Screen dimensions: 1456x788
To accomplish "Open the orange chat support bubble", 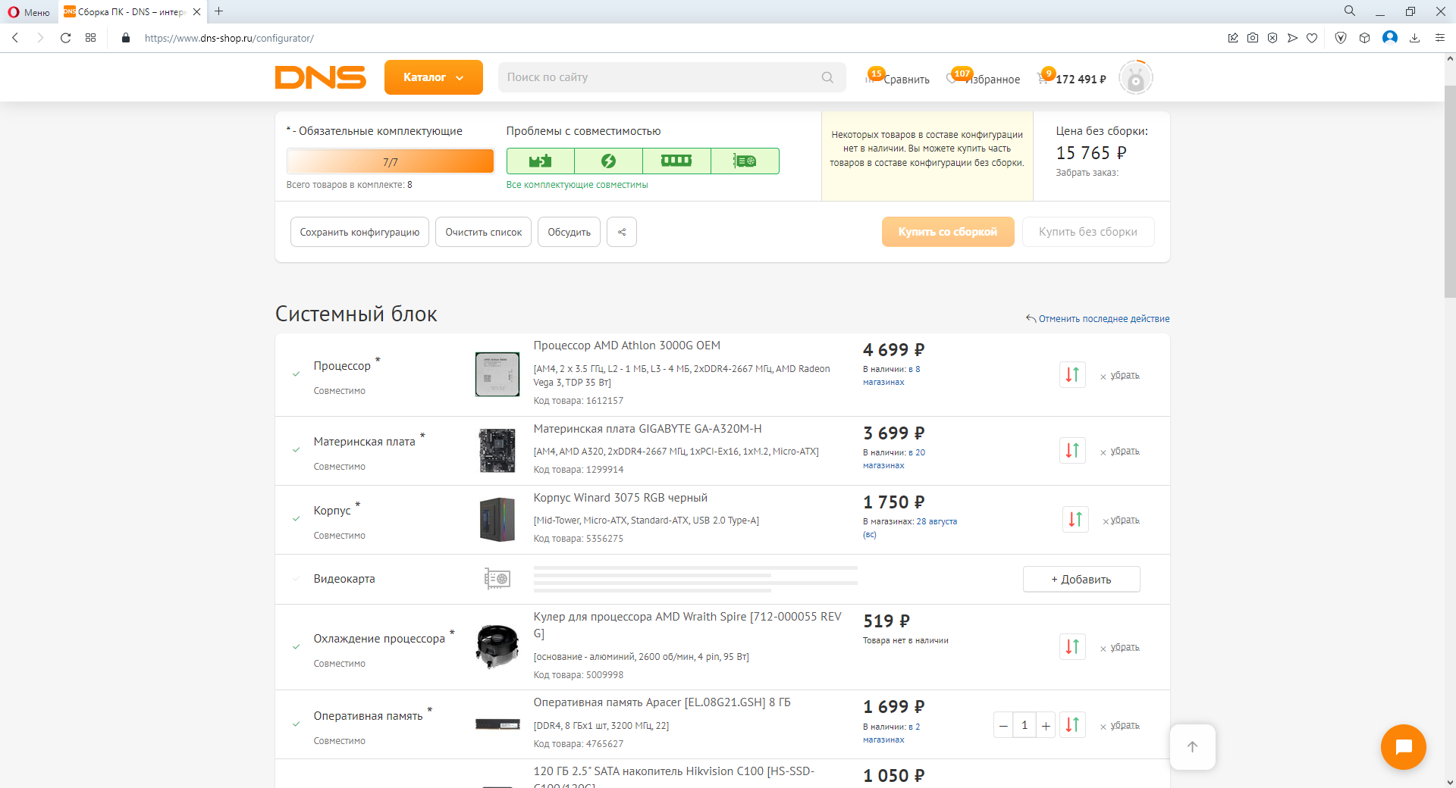I will 1404,747.
